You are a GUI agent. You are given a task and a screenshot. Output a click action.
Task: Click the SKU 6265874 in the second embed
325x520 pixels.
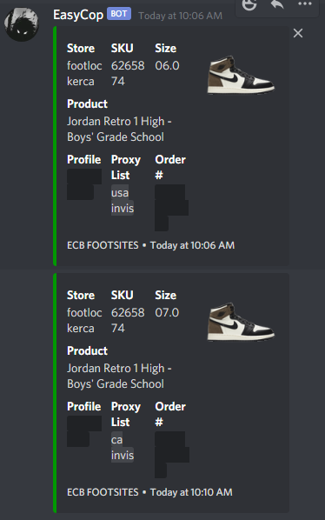(x=128, y=320)
